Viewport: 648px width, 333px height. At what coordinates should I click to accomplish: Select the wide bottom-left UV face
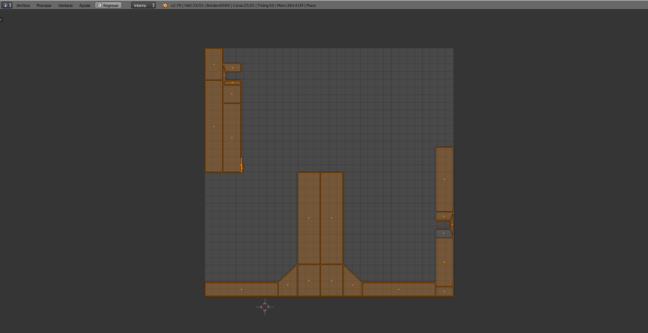241,289
